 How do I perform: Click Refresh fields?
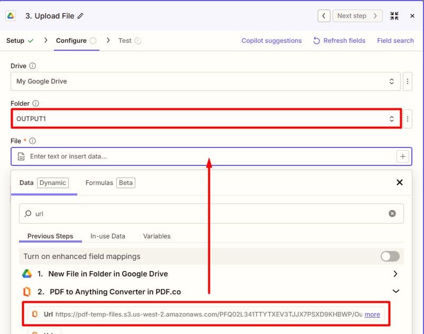339,41
